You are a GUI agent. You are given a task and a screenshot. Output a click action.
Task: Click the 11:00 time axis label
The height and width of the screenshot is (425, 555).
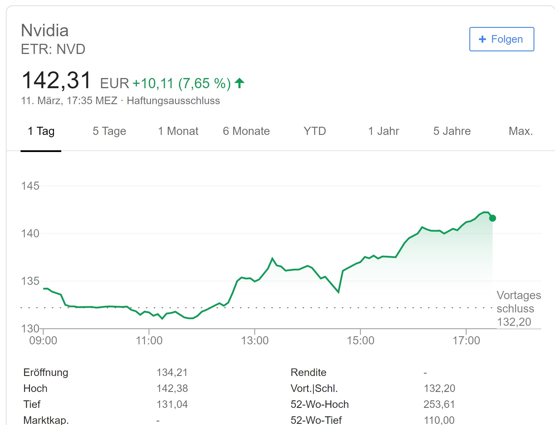(x=149, y=341)
